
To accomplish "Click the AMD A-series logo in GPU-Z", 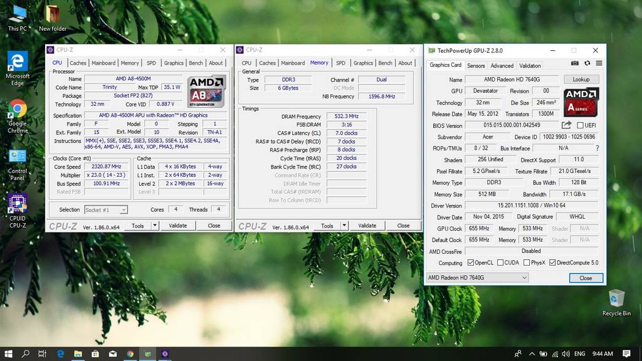I will point(581,102).
